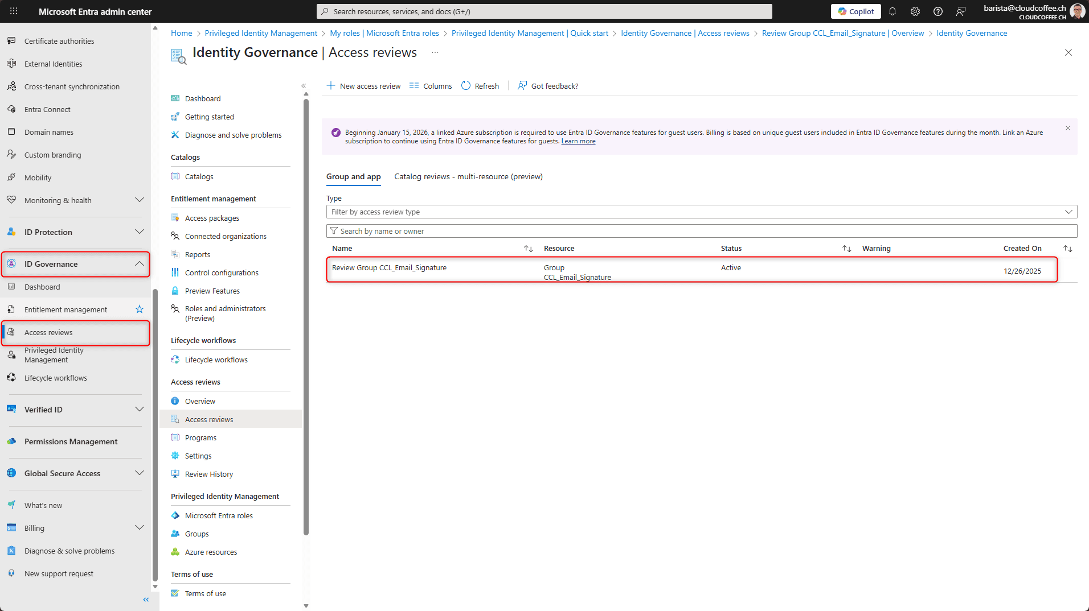Click the notifications bell icon

[893, 11]
